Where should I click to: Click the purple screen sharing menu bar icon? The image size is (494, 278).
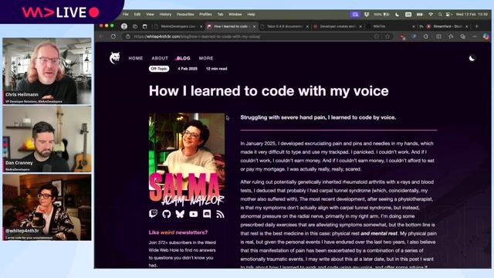coord(355,15)
